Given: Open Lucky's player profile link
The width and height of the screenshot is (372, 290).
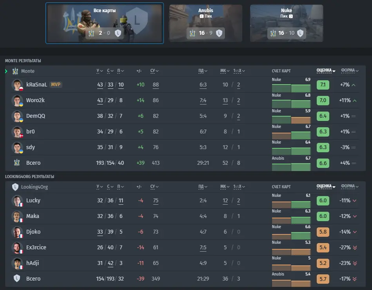Looking at the screenshot, I should pyautogui.click(x=33, y=200).
